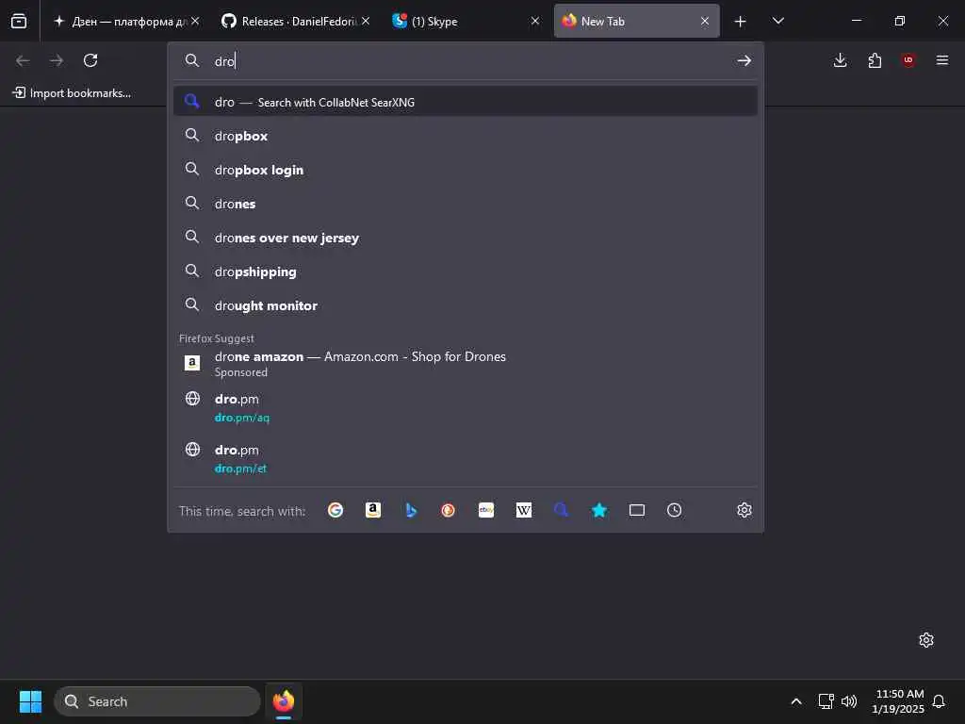Search this time with Amazon
This screenshot has height=724, width=965.
click(373, 510)
